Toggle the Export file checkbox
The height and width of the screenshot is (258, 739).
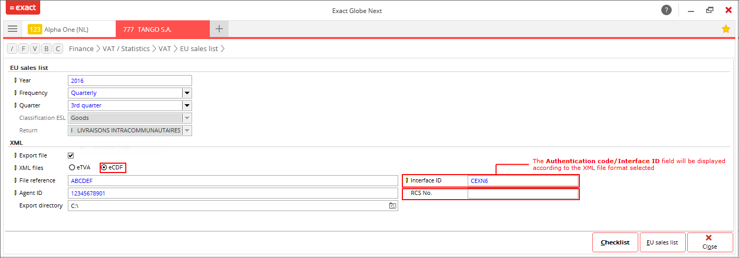coord(71,155)
